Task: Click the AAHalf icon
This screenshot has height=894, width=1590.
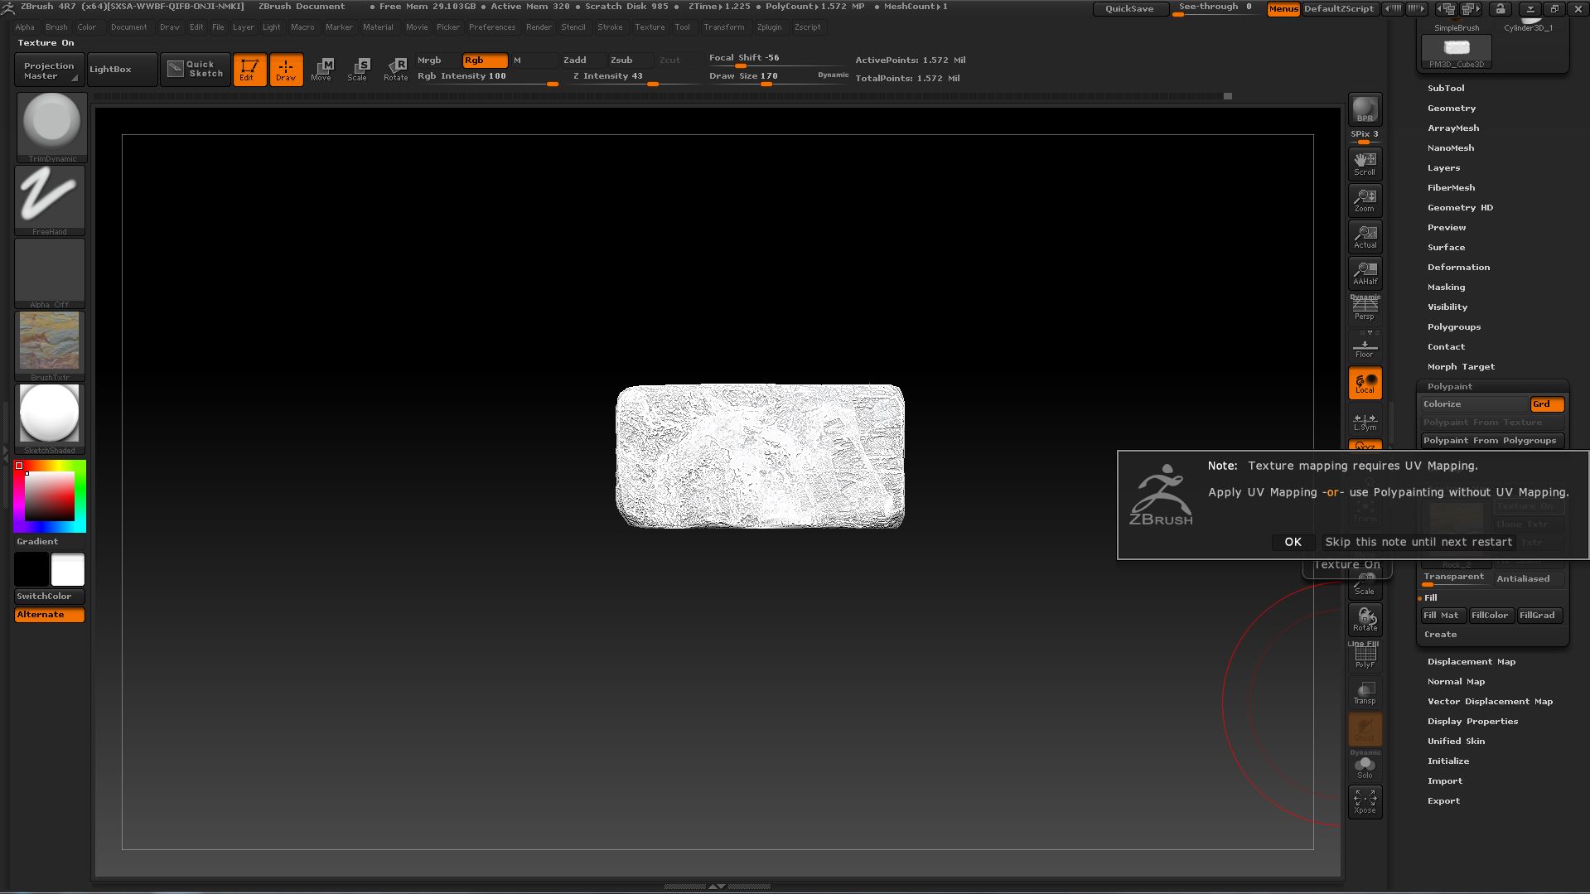Action: (1365, 273)
